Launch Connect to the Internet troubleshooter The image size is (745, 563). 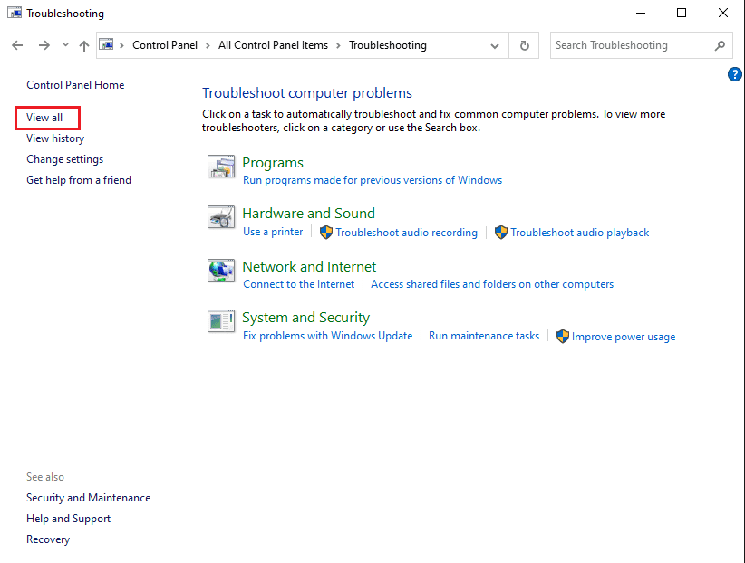(298, 284)
